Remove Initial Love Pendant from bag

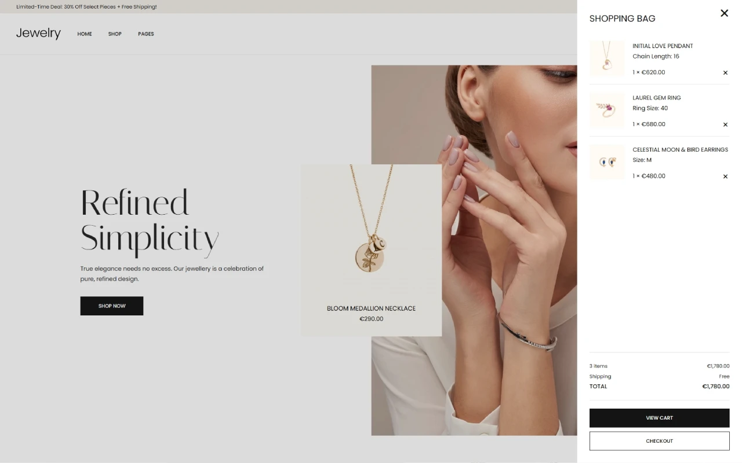725,73
